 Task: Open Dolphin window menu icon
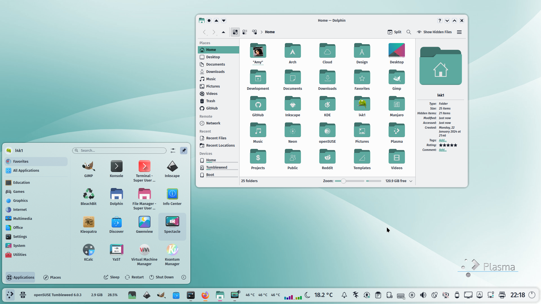(x=201, y=21)
